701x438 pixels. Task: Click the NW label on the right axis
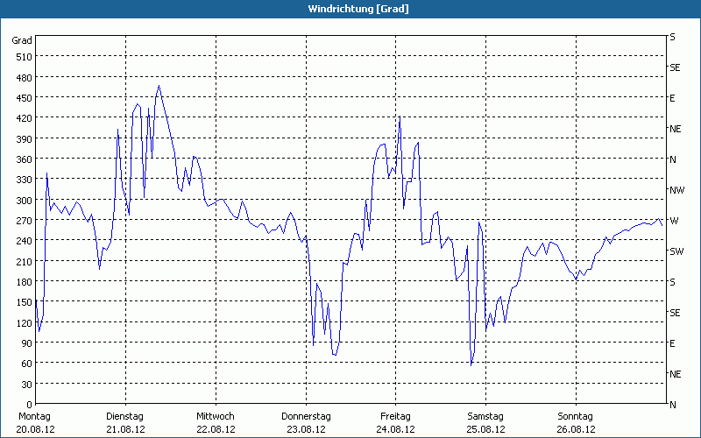point(676,190)
